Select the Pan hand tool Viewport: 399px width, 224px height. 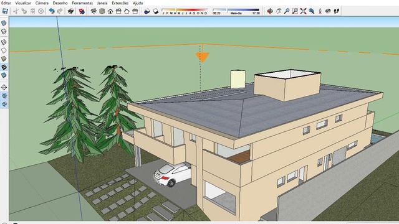coord(279,11)
